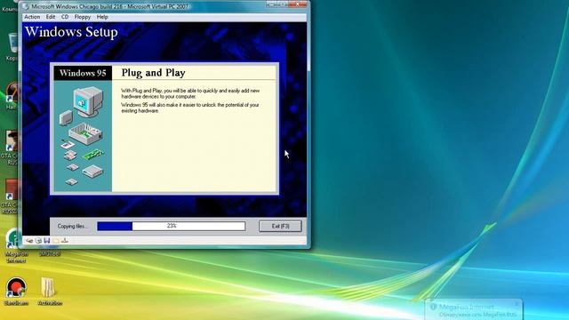Image resolution: width=569 pixels, height=320 pixels.
Task: Click the Windows Setup title text
Action: point(71,32)
